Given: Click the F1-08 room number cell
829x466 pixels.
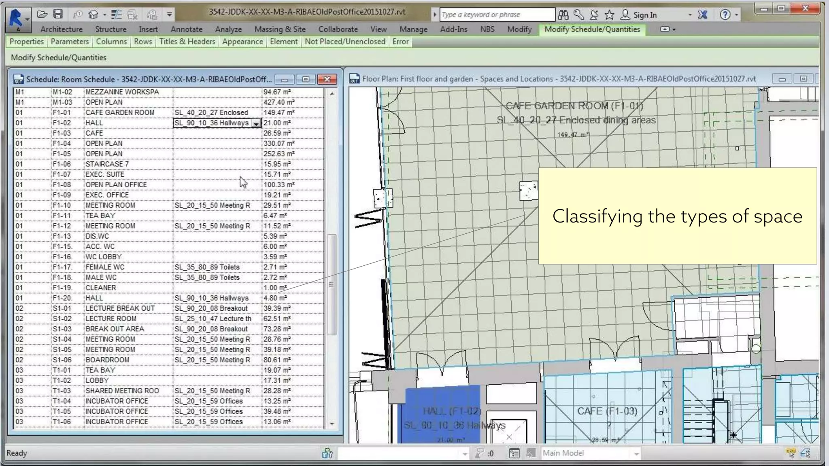Looking at the screenshot, I should click(x=67, y=184).
